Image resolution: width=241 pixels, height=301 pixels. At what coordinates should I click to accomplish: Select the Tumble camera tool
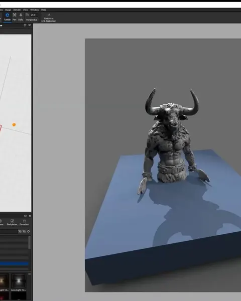coord(8,17)
